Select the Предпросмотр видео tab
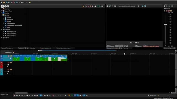 point(113,48)
